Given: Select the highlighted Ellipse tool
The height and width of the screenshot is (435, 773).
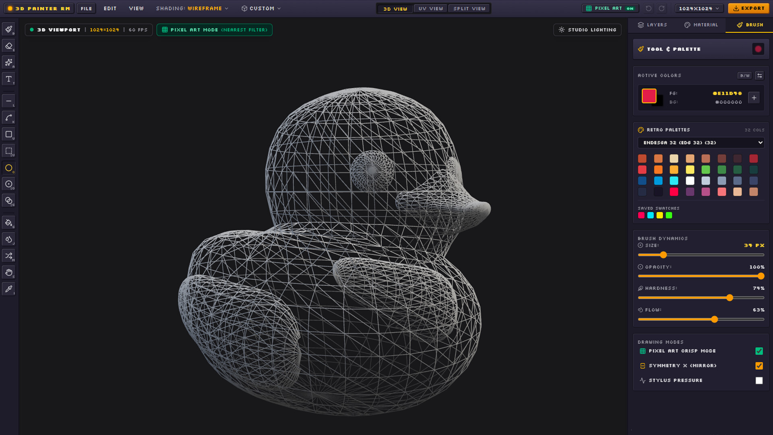Looking at the screenshot, I should [x=9, y=168].
